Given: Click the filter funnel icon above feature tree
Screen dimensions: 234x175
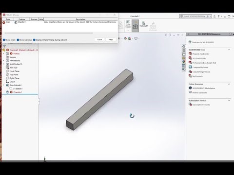Looking at the screenshot, I should tap(4, 46).
